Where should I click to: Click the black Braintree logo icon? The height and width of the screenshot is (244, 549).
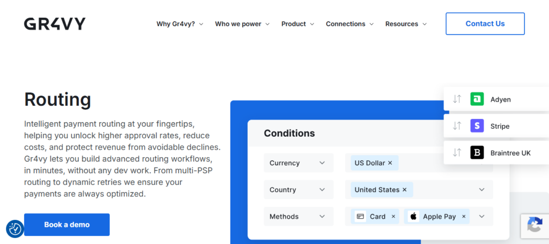coord(477,153)
